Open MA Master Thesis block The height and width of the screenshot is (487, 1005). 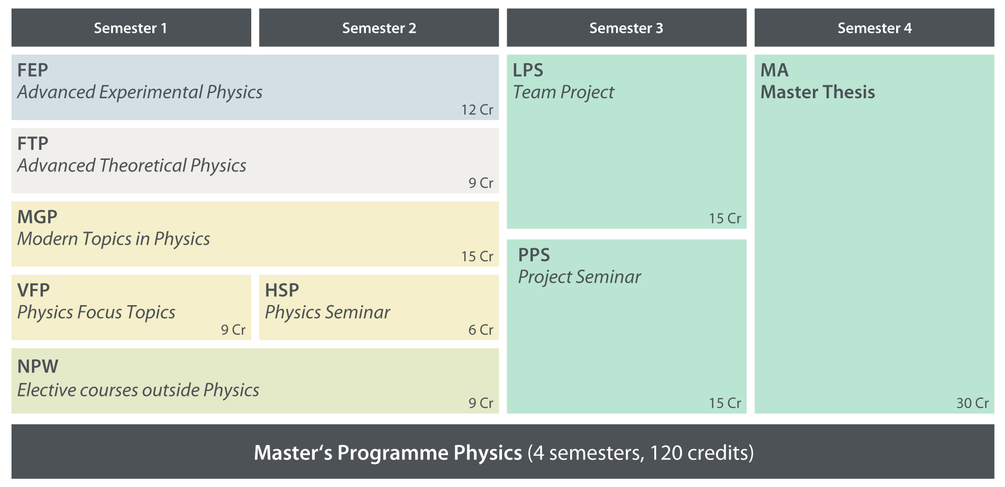874,234
